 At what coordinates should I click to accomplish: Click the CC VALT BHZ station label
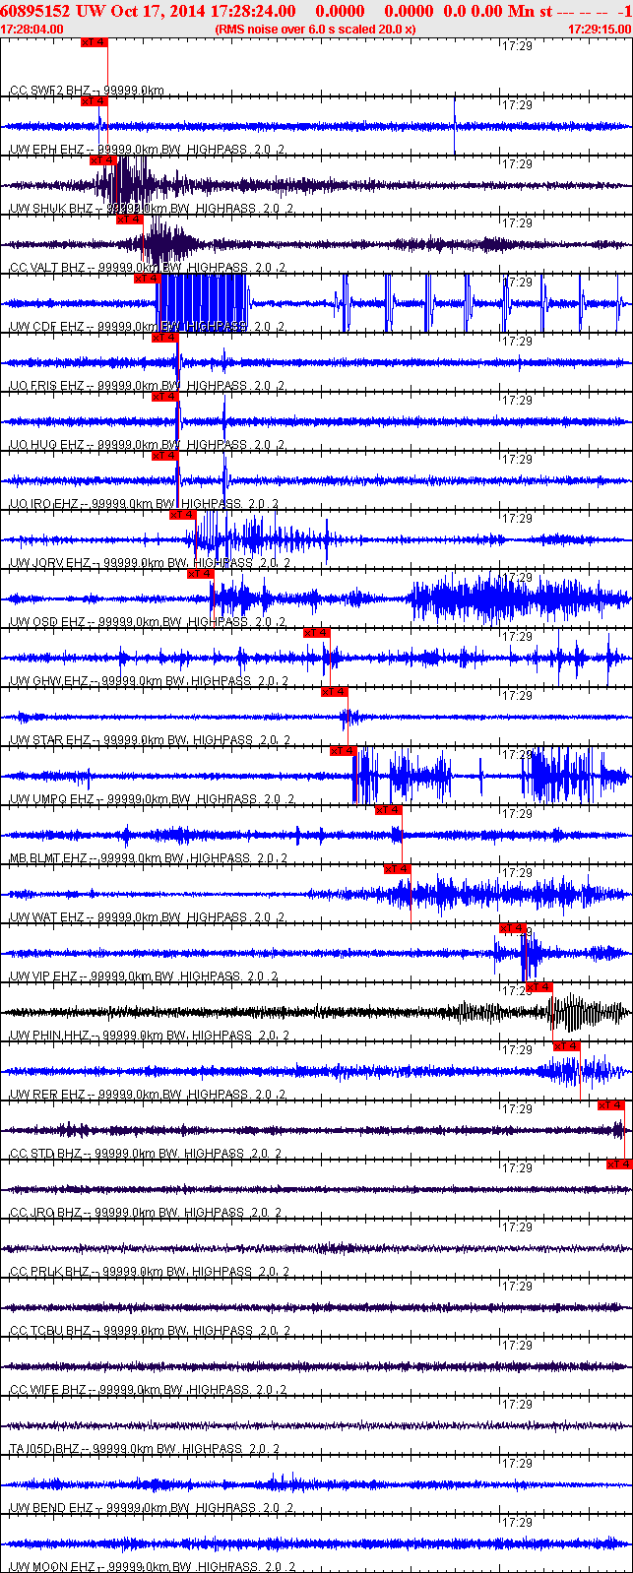point(47,268)
